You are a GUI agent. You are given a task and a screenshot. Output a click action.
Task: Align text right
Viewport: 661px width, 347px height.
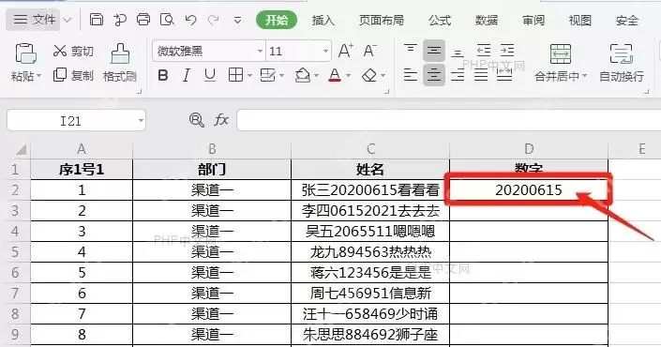point(458,75)
